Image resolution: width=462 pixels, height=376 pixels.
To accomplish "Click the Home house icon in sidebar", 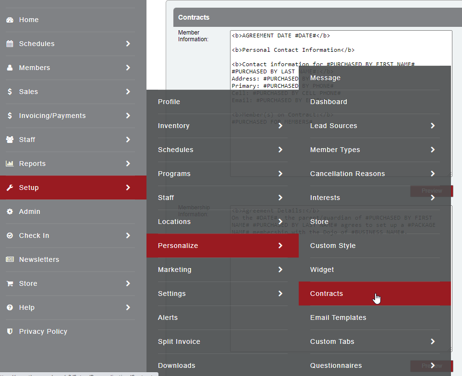I will (10, 20).
